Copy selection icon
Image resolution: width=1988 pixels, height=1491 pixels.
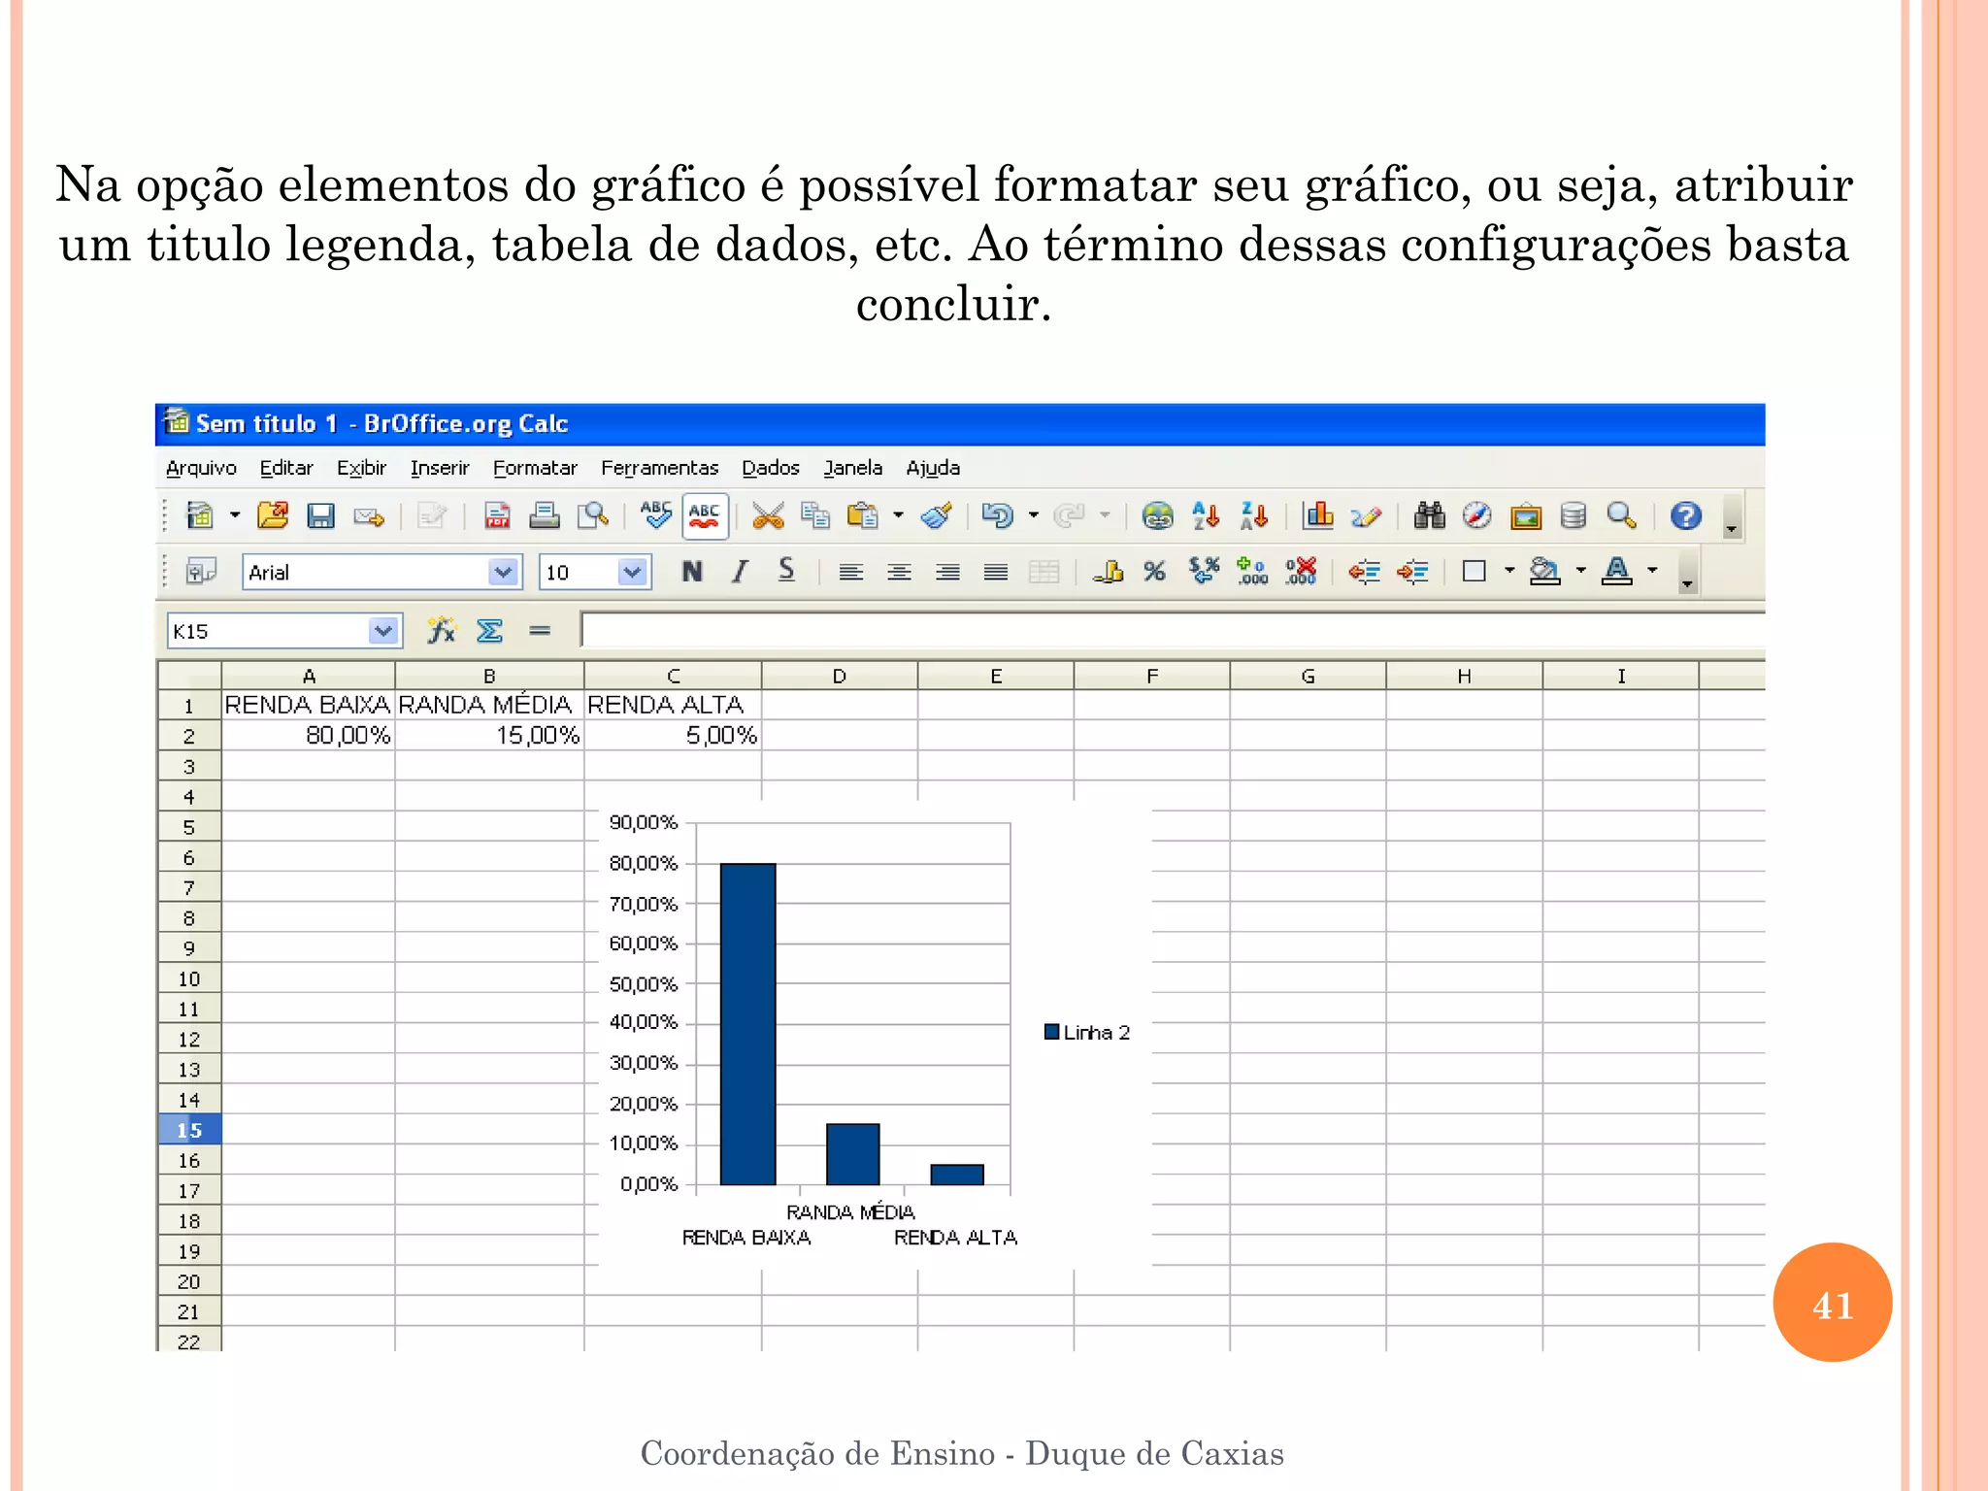tap(815, 515)
